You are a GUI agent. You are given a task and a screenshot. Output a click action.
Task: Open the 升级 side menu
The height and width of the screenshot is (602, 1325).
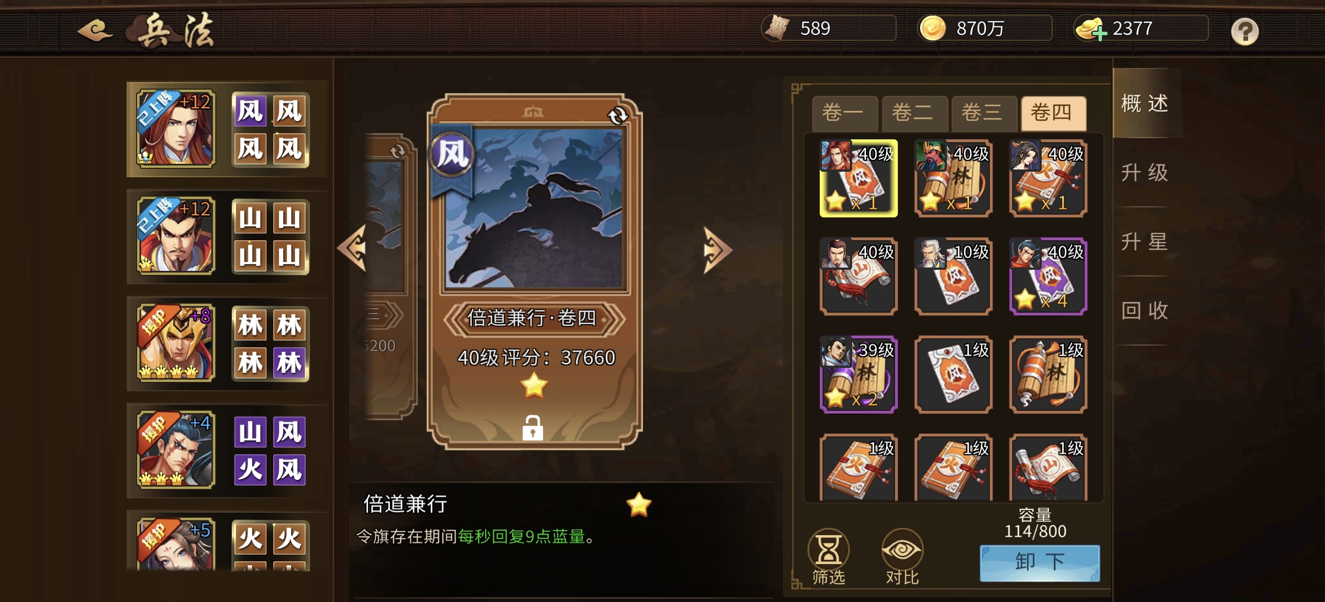(x=1144, y=173)
